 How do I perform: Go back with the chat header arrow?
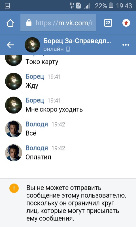pyautogui.click(x=10, y=45)
